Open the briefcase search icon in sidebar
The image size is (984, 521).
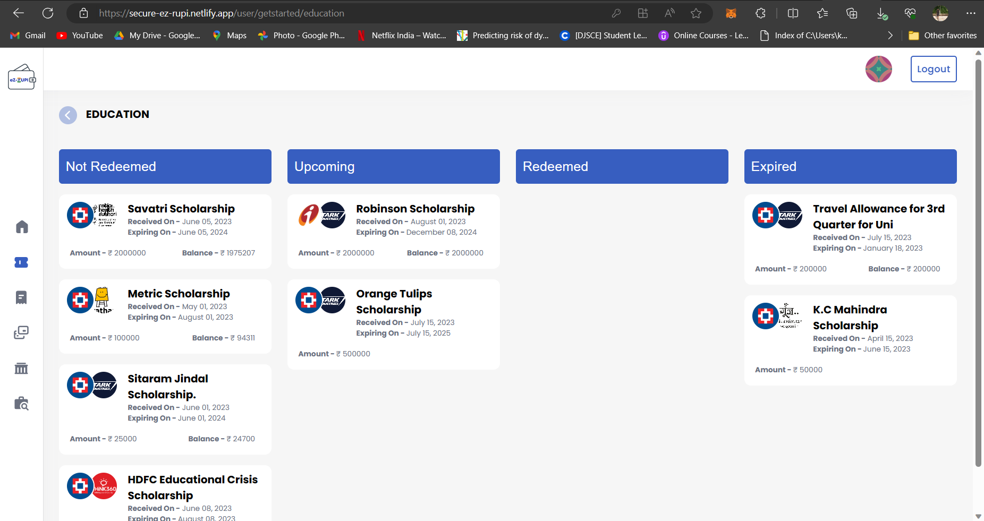[21, 404]
